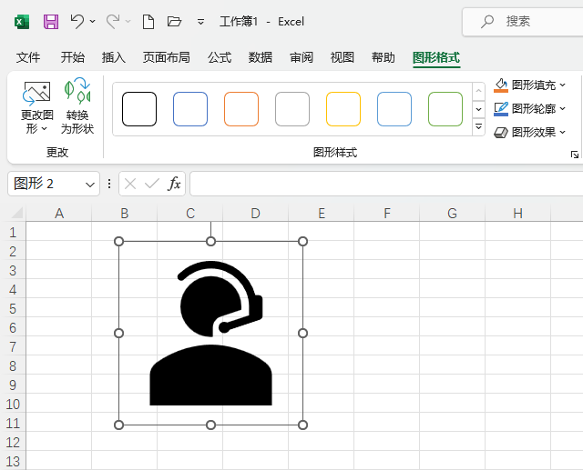Click inside the formula bar input
The width and height of the screenshot is (583, 470).
(x=386, y=184)
